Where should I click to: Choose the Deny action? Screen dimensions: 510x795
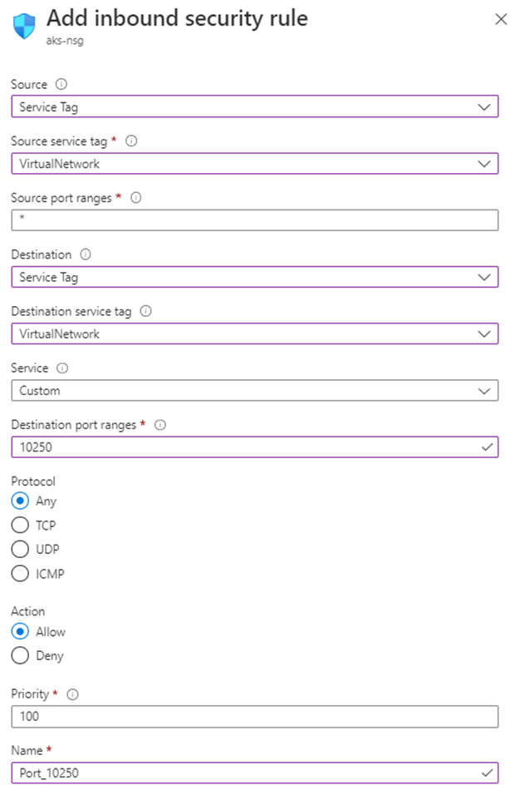tap(20, 655)
